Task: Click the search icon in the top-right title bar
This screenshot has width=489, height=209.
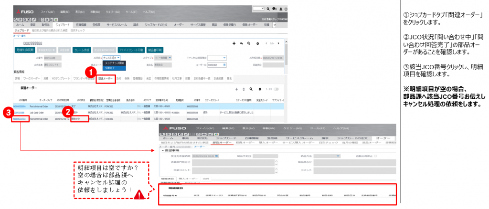Action: pos(268,9)
